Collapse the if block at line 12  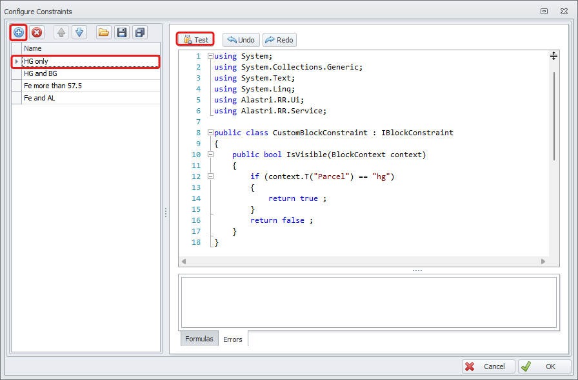[210, 176]
